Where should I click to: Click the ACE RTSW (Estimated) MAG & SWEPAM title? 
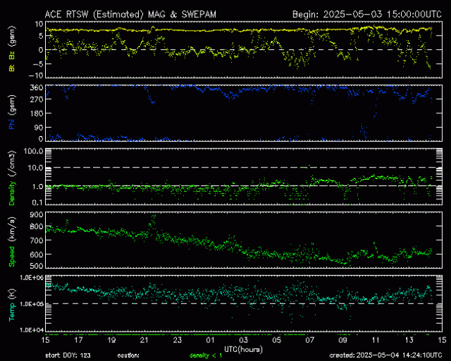[130, 15]
